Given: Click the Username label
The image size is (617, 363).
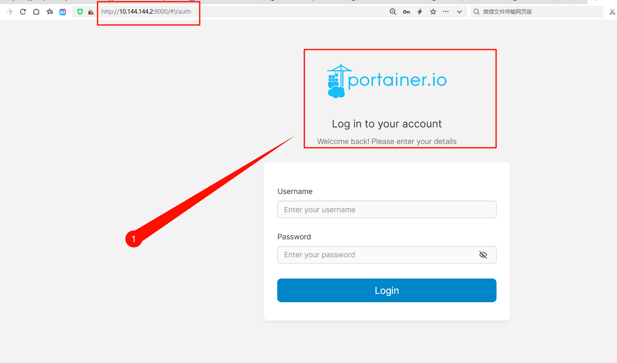Looking at the screenshot, I should point(295,191).
